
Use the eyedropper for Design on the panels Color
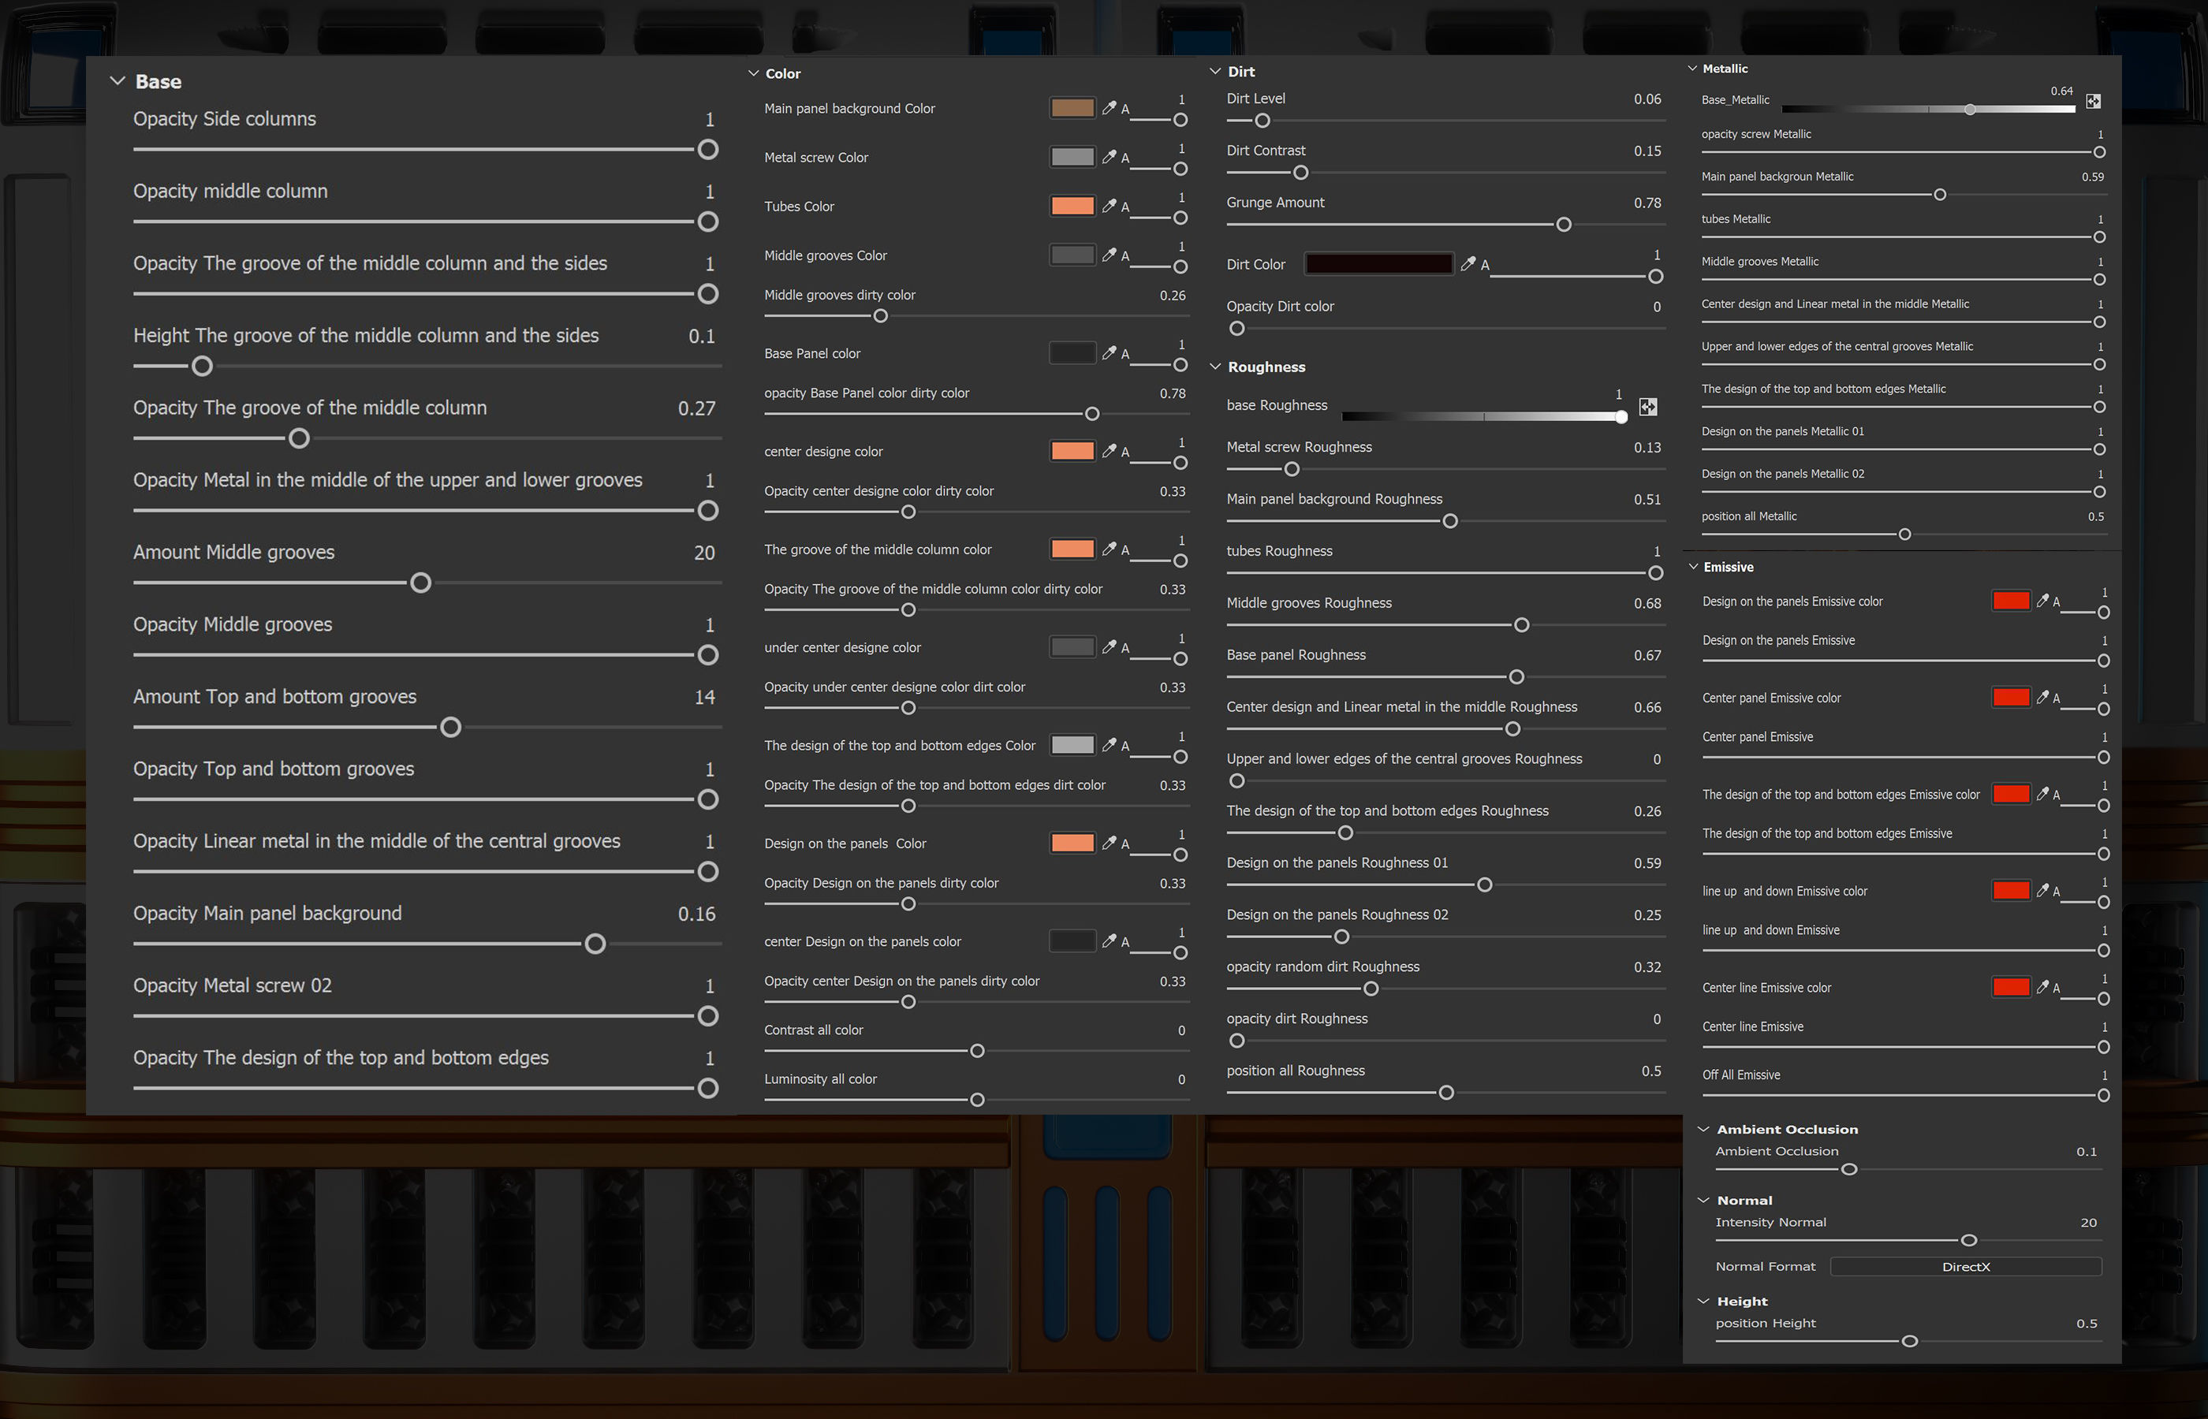(x=1109, y=842)
